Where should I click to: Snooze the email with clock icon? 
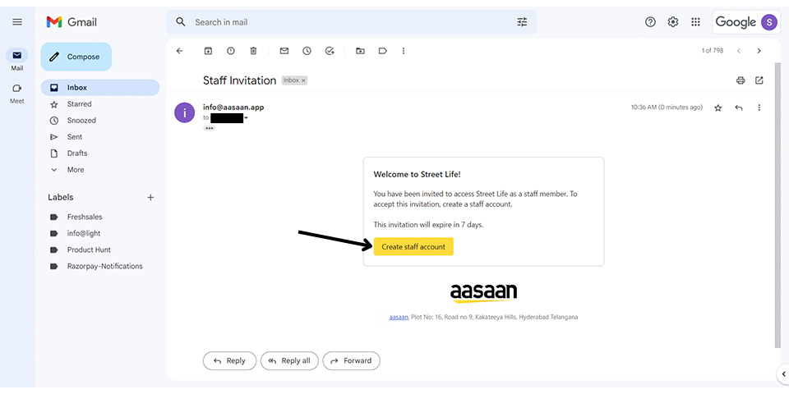[x=307, y=51]
